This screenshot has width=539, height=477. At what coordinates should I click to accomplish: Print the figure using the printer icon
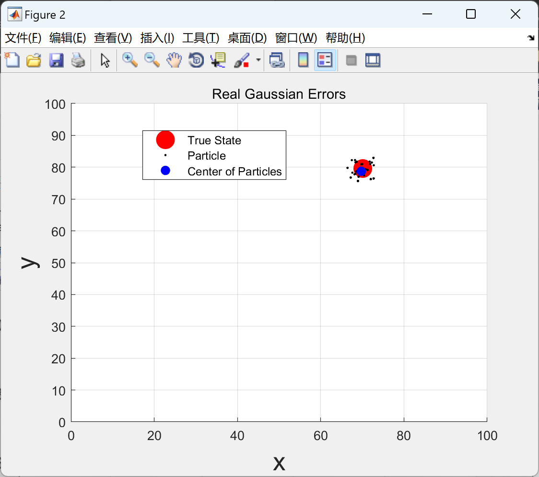click(78, 60)
